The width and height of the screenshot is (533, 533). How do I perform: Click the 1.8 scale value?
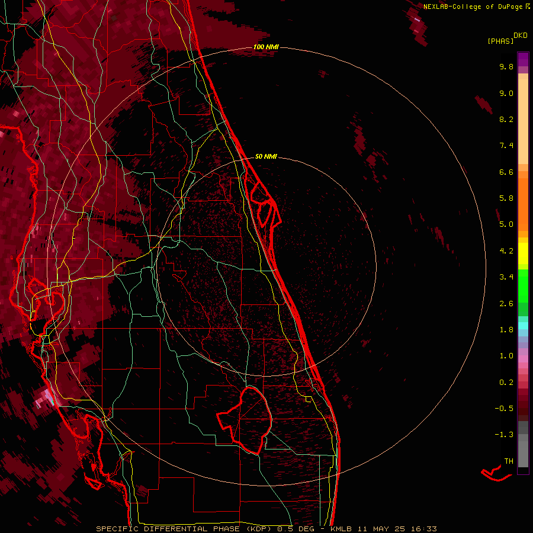pyautogui.click(x=506, y=330)
